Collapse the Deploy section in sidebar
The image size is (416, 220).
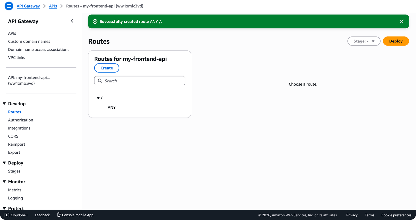(x=4, y=163)
